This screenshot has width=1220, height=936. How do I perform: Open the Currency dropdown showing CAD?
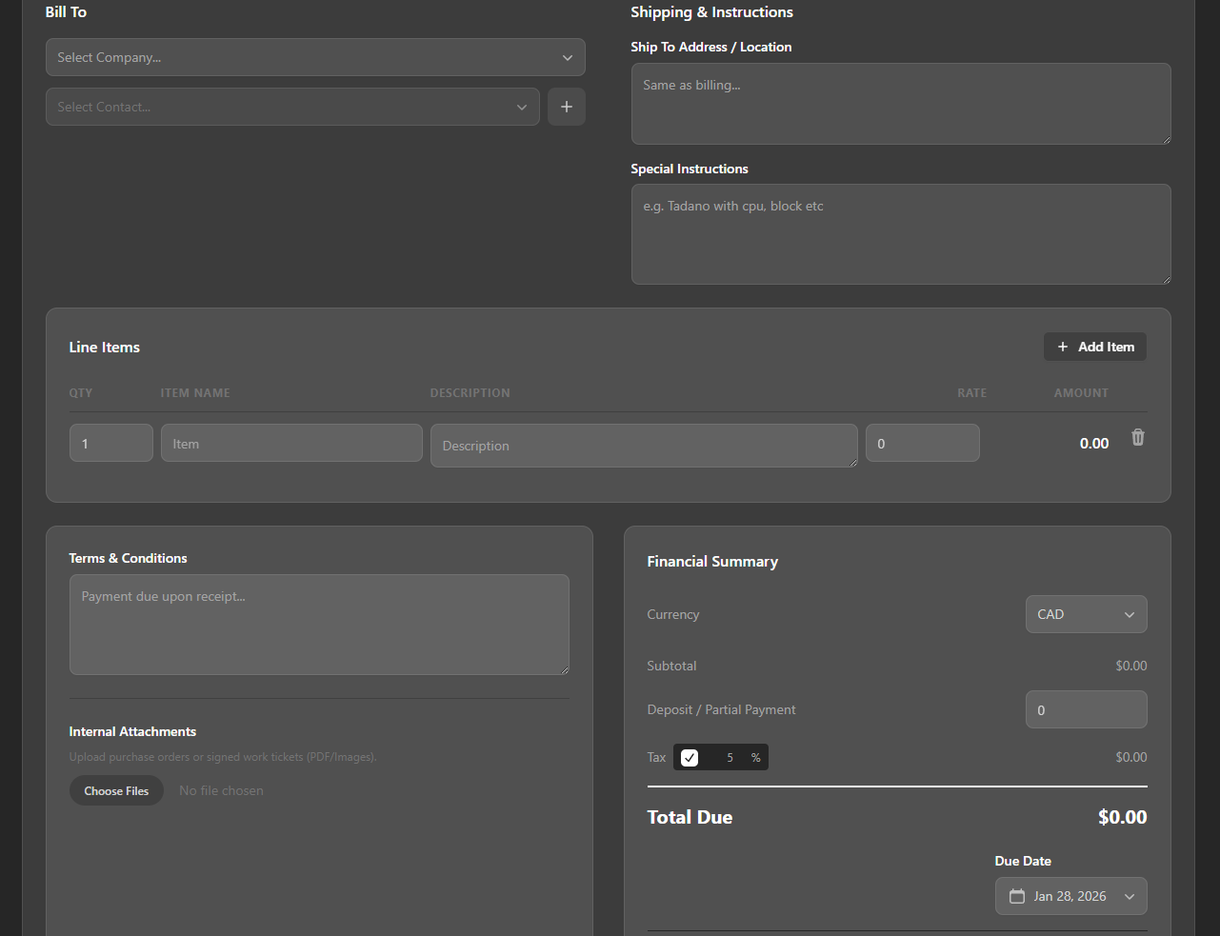1086,614
